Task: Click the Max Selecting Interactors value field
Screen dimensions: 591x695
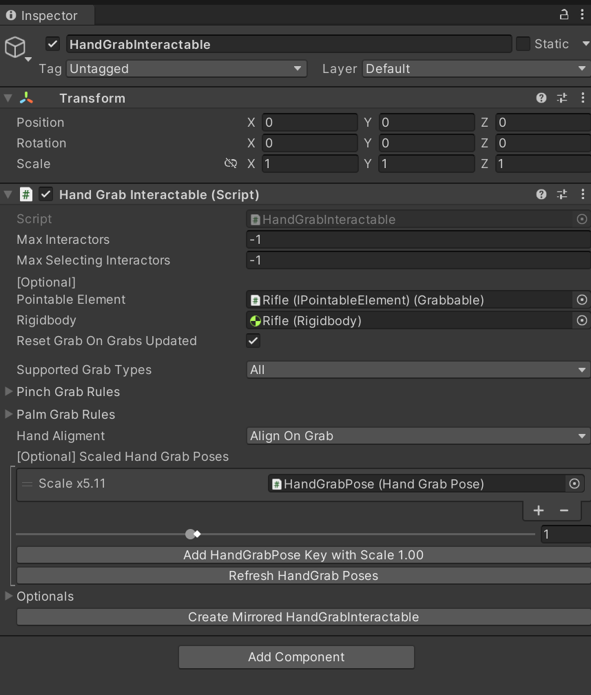Action: tap(418, 260)
